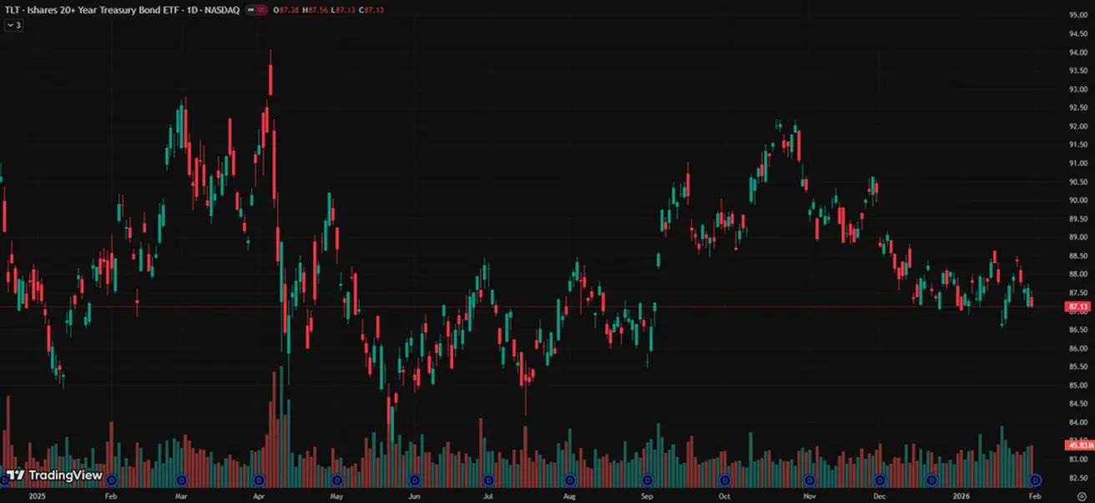The height and width of the screenshot is (503, 1095).
Task: Click the TradingView logo
Action: coord(54,475)
